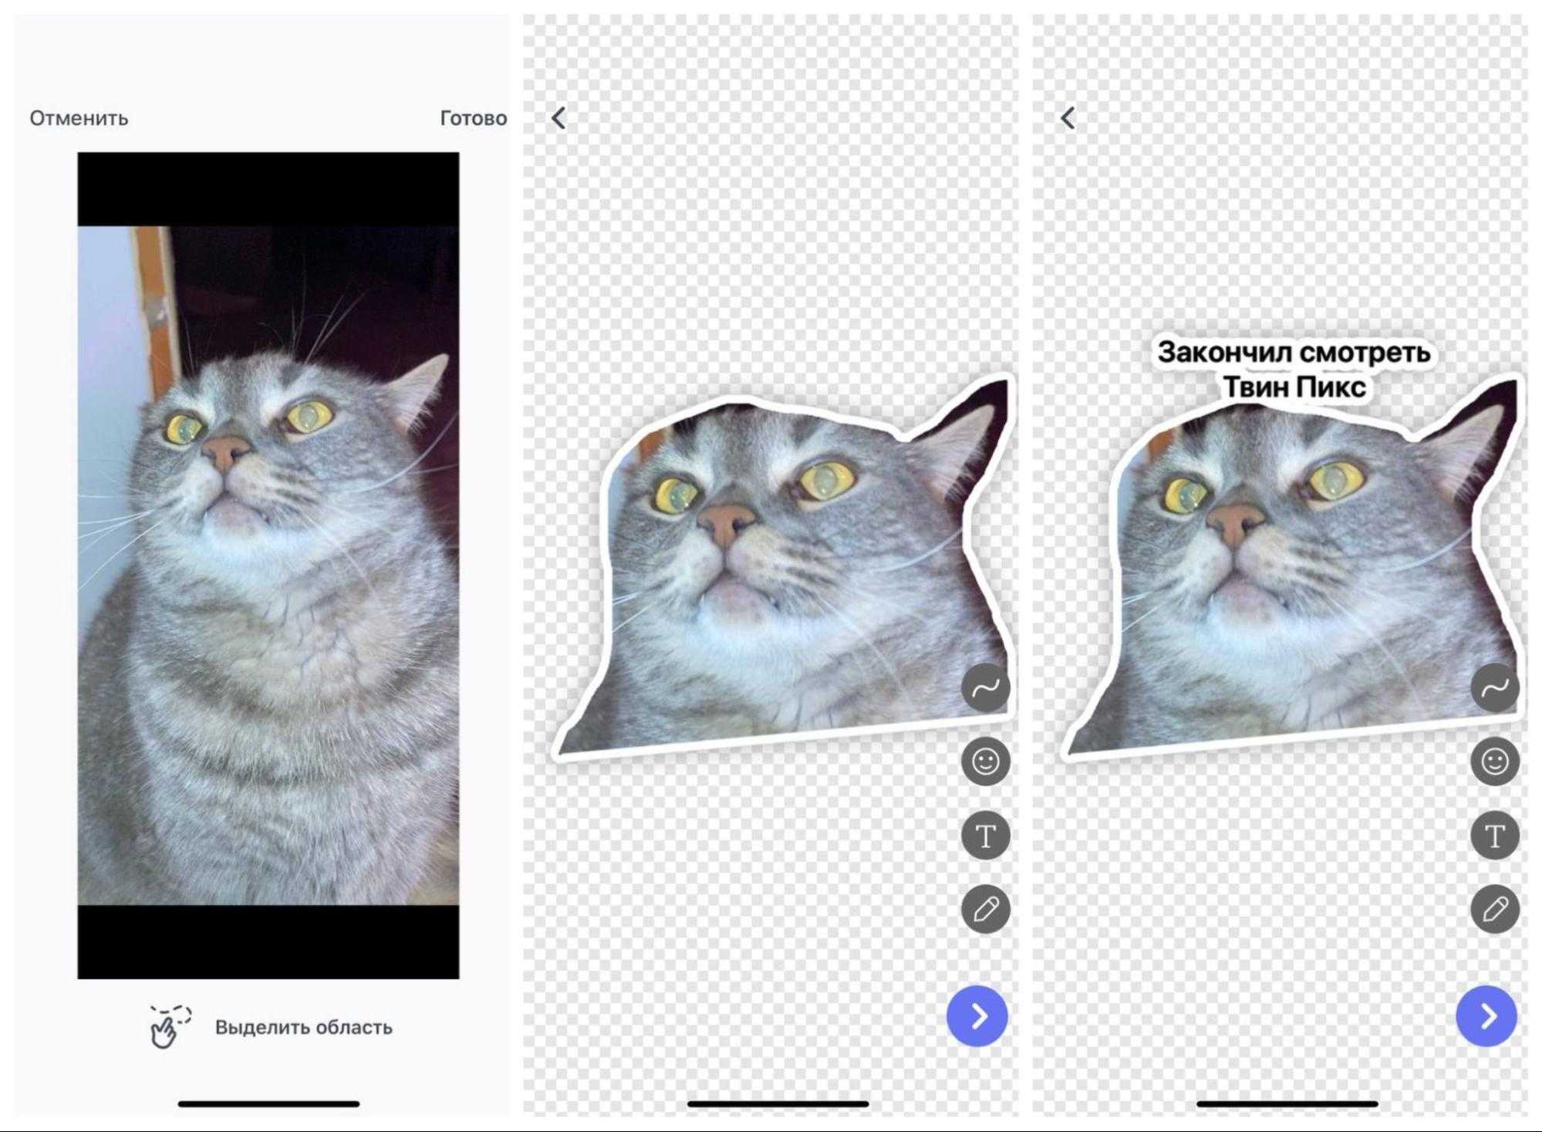Open emoji smiley tool on right screen
The width and height of the screenshot is (1542, 1132).
click(x=1494, y=762)
